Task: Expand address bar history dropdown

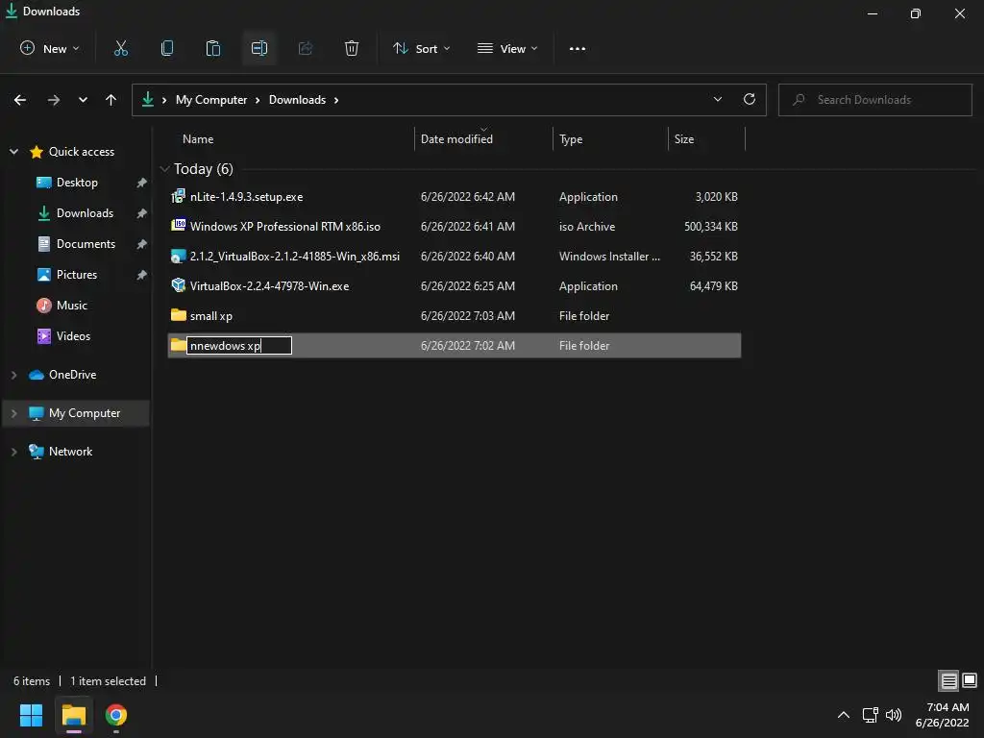Action: 718,99
